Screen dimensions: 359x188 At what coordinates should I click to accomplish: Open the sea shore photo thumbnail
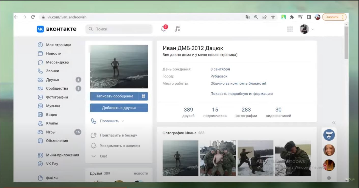point(180,158)
